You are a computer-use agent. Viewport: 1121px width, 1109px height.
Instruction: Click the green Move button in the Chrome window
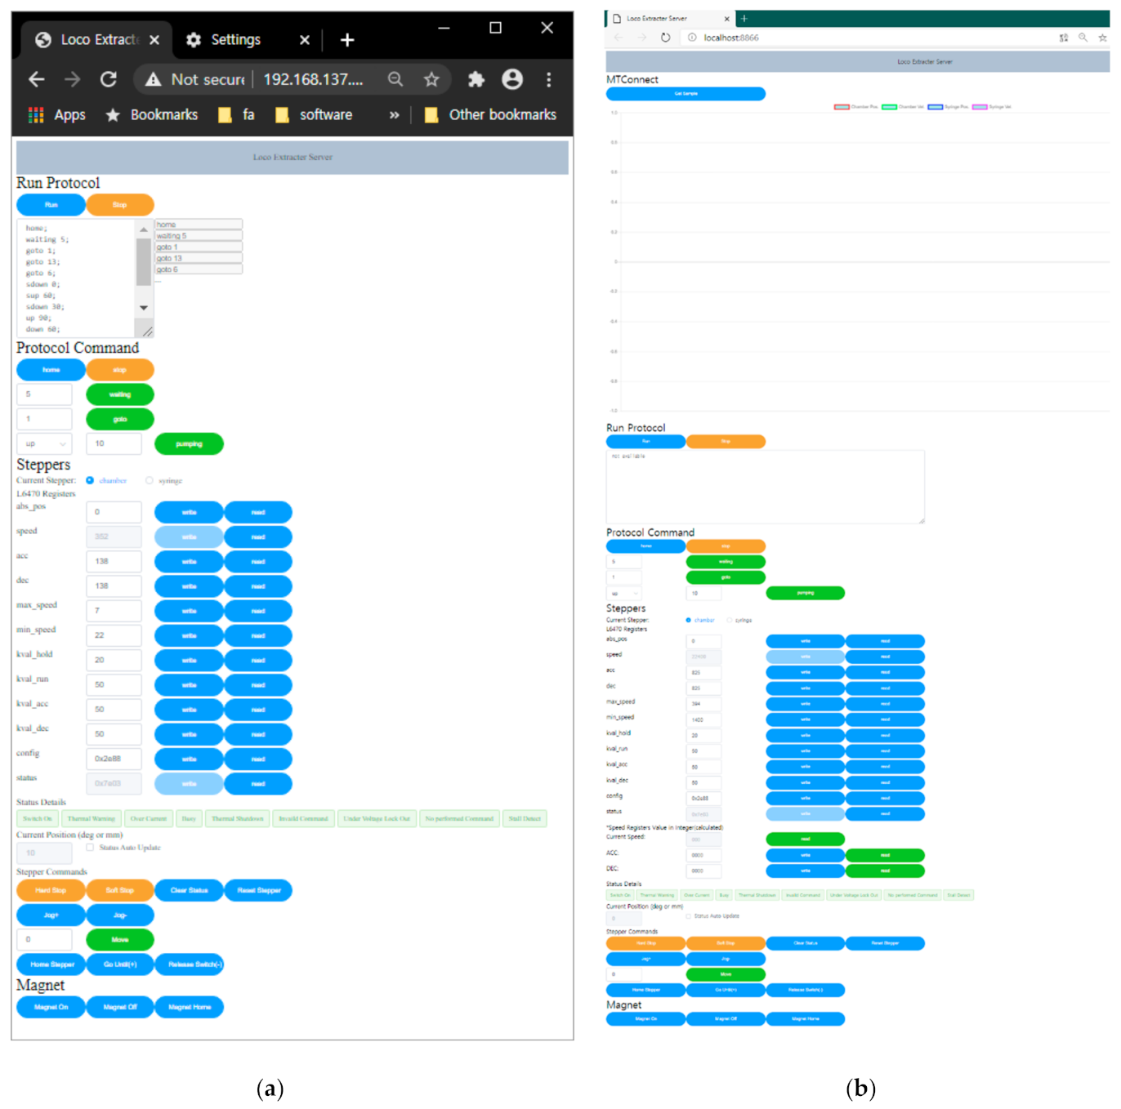[x=120, y=940]
